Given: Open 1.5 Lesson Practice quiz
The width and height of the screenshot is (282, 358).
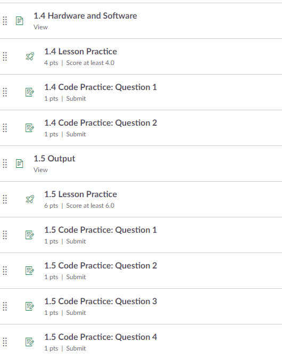Looking at the screenshot, I should pyautogui.click(x=80, y=194).
